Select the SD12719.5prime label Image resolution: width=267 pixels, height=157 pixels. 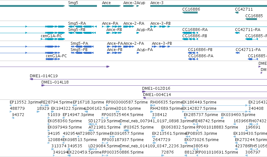[x=104, y=121]
